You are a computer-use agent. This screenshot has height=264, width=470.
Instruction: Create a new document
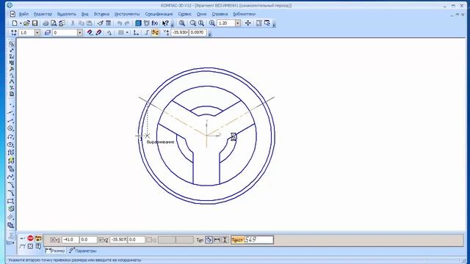[x=15, y=23]
